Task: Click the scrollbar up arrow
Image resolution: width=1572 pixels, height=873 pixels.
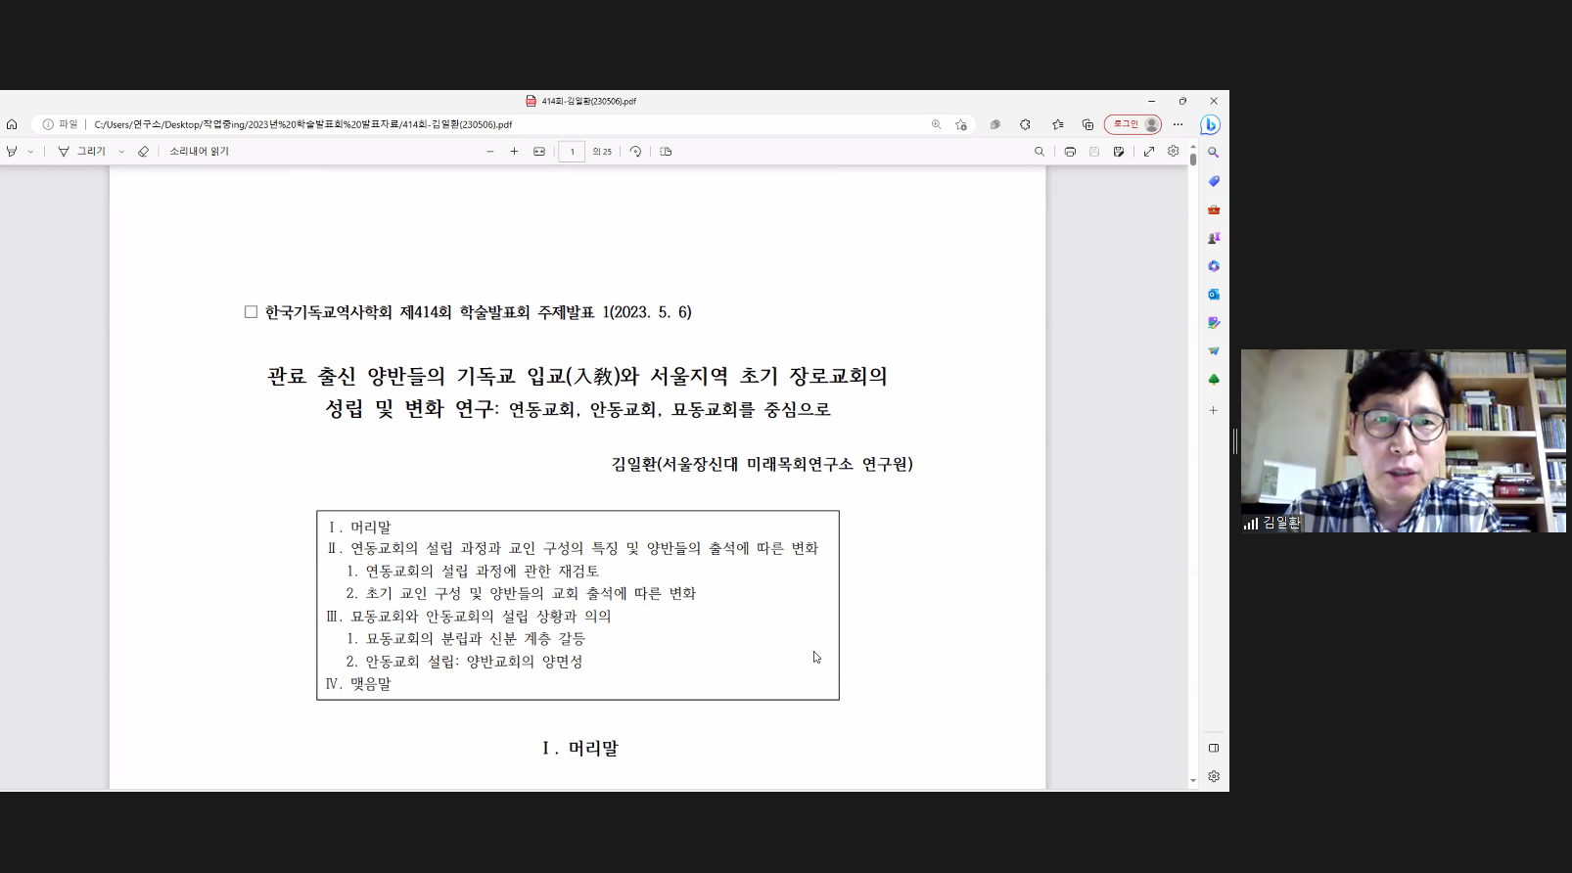Action: click(x=1193, y=147)
